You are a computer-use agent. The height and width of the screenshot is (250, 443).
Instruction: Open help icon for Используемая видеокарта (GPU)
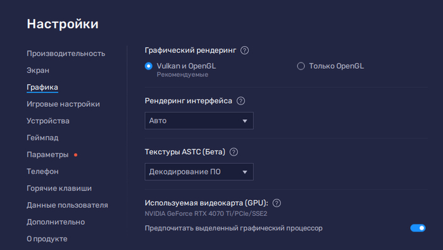pos(277,203)
